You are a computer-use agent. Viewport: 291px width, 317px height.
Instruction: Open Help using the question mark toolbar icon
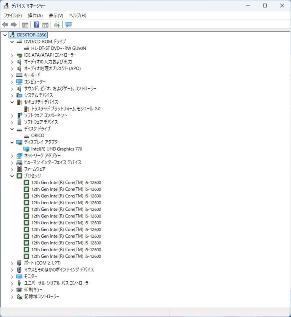coord(36,25)
